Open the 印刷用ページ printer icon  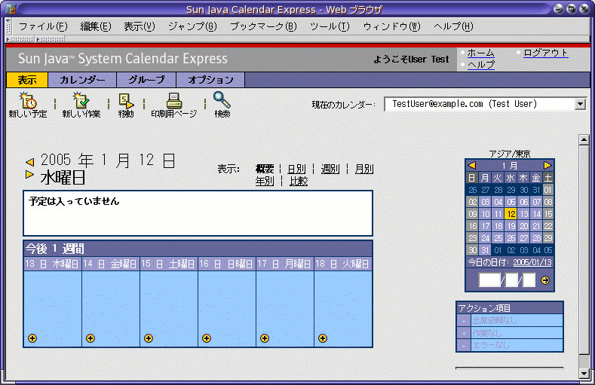click(173, 101)
